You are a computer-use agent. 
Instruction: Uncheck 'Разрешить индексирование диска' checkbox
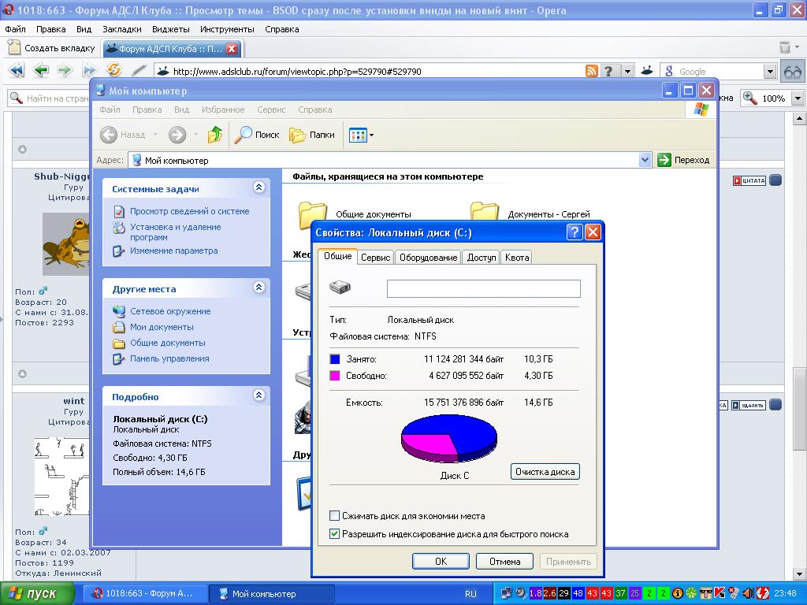[x=335, y=534]
